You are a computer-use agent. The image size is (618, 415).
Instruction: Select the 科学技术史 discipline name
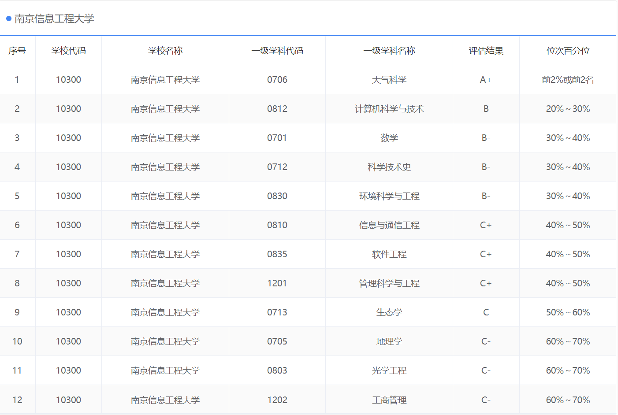pyautogui.click(x=389, y=167)
